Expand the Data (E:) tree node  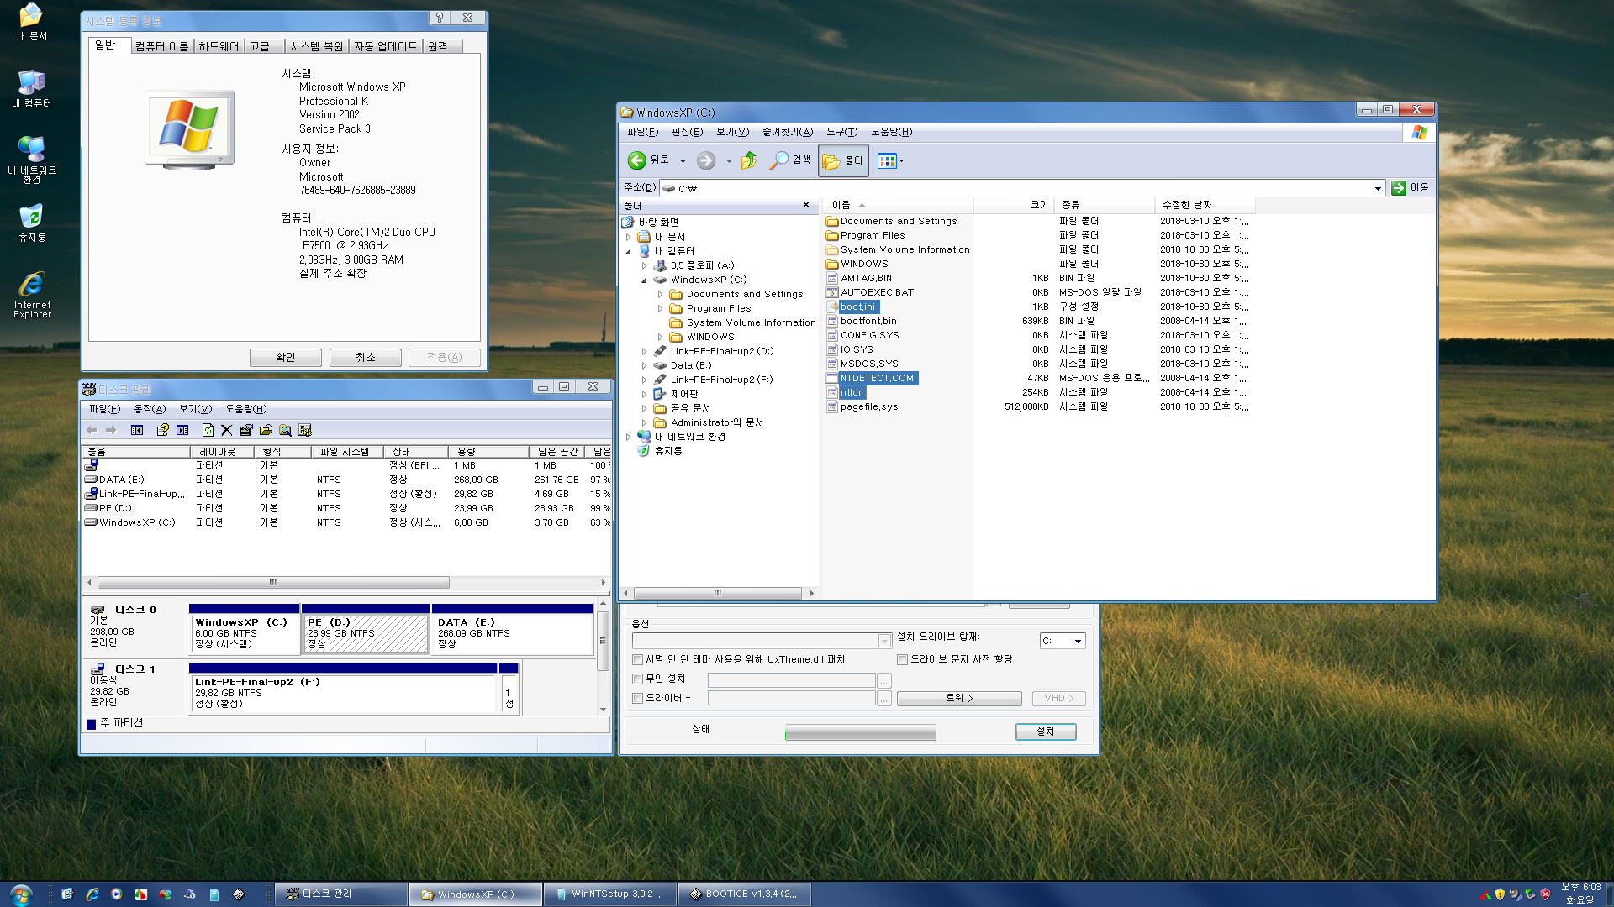click(x=645, y=366)
